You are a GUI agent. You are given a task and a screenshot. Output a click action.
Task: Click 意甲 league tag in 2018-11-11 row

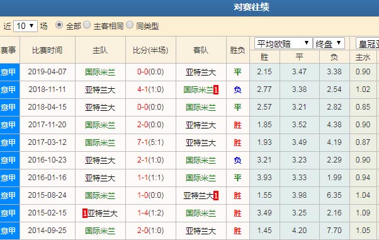[x=9, y=89]
